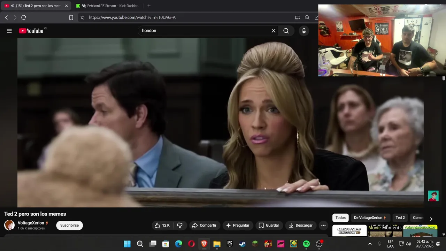Open Task View on taskbar
Screen dimensions: 446x251
tap(153, 244)
